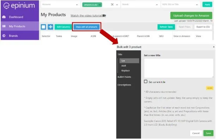The width and height of the screenshot is (216, 140).
Task: Click the Apply filter button
Action: pos(207,5)
